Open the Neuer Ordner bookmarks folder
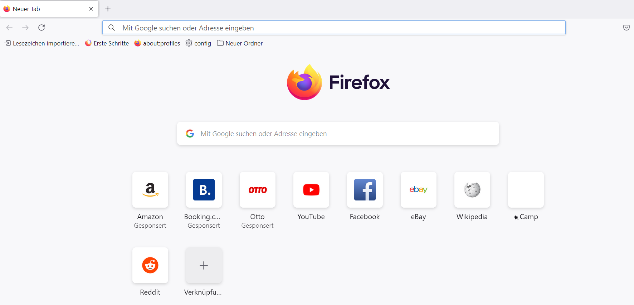 pos(240,43)
